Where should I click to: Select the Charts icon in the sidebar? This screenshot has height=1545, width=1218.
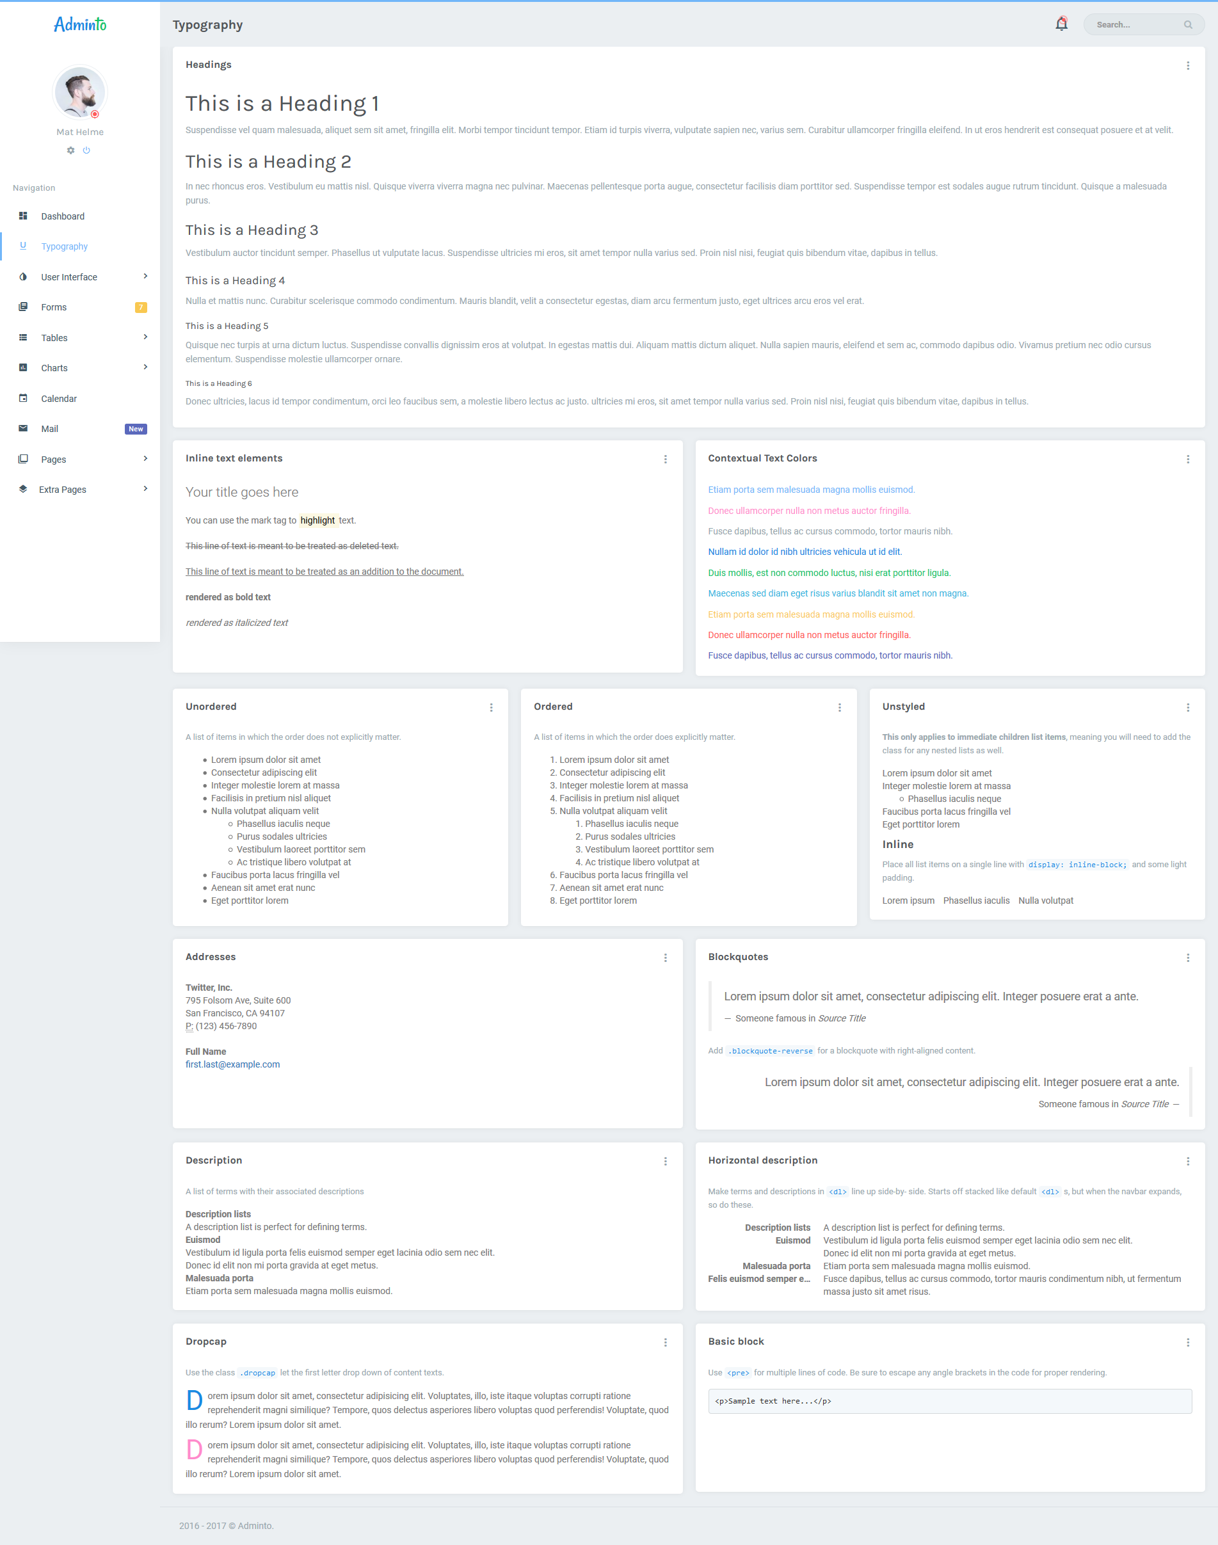24,367
